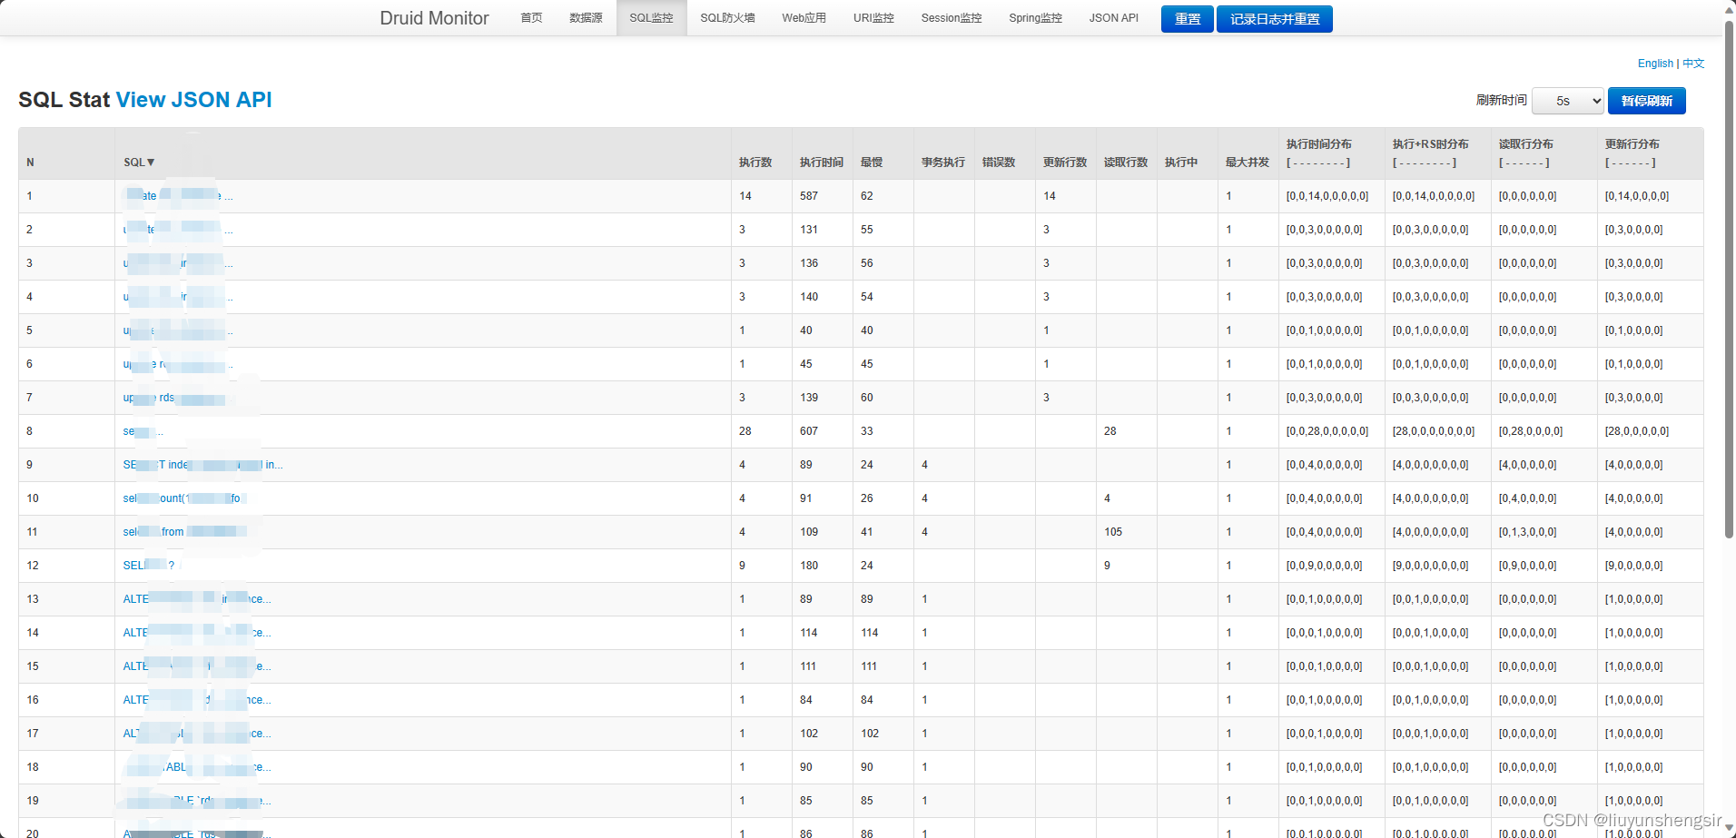The image size is (1736, 838).
Task: Open the 'from' SQL link in row 11
Action: pos(185,532)
